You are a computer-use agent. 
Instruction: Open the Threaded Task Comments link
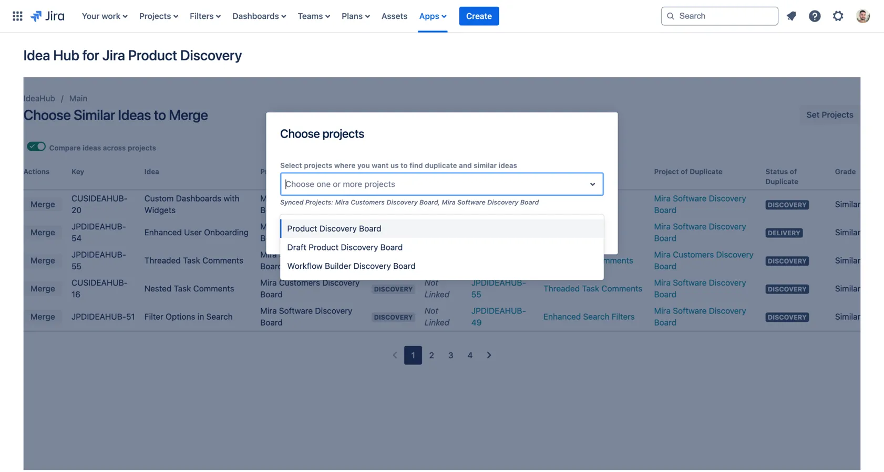[x=593, y=289]
